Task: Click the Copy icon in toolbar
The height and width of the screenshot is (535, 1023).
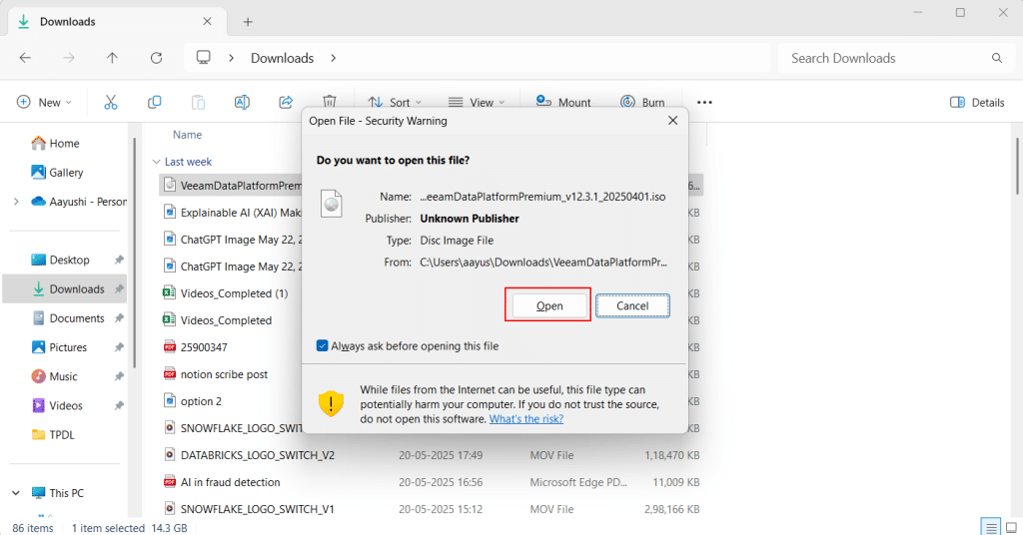Action: (155, 102)
